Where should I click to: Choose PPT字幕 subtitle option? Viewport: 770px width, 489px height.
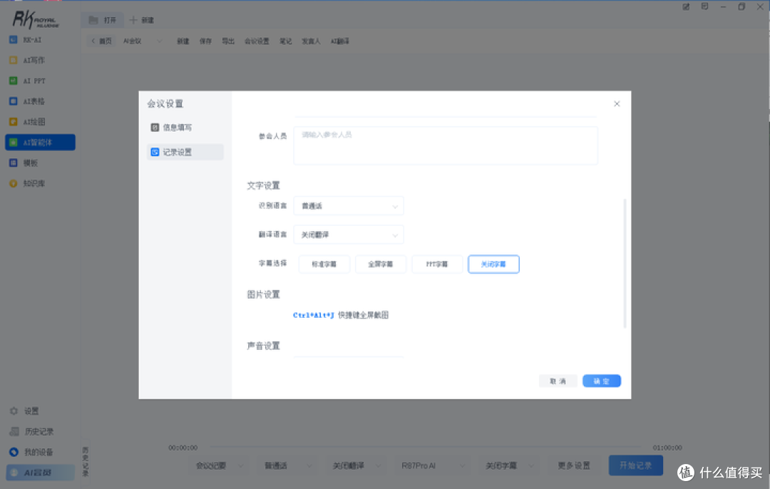point(437,264)
